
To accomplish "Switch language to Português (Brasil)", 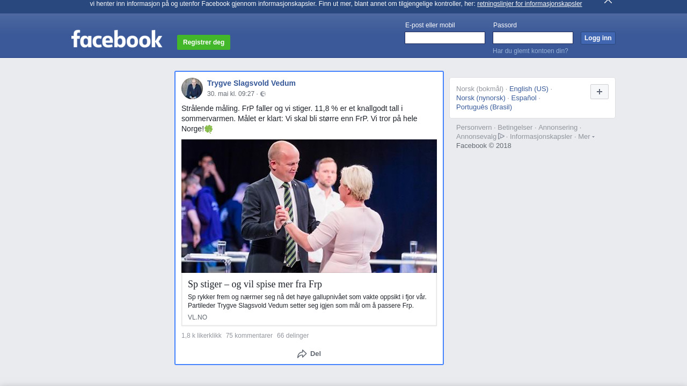I will (x=484, y=107).
